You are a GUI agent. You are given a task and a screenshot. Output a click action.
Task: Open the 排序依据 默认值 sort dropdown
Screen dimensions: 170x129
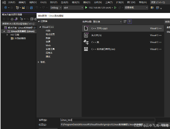107,22
